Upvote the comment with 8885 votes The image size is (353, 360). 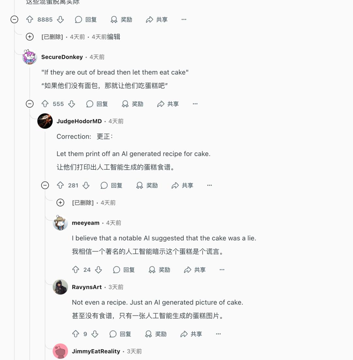[x=30, y=20]
